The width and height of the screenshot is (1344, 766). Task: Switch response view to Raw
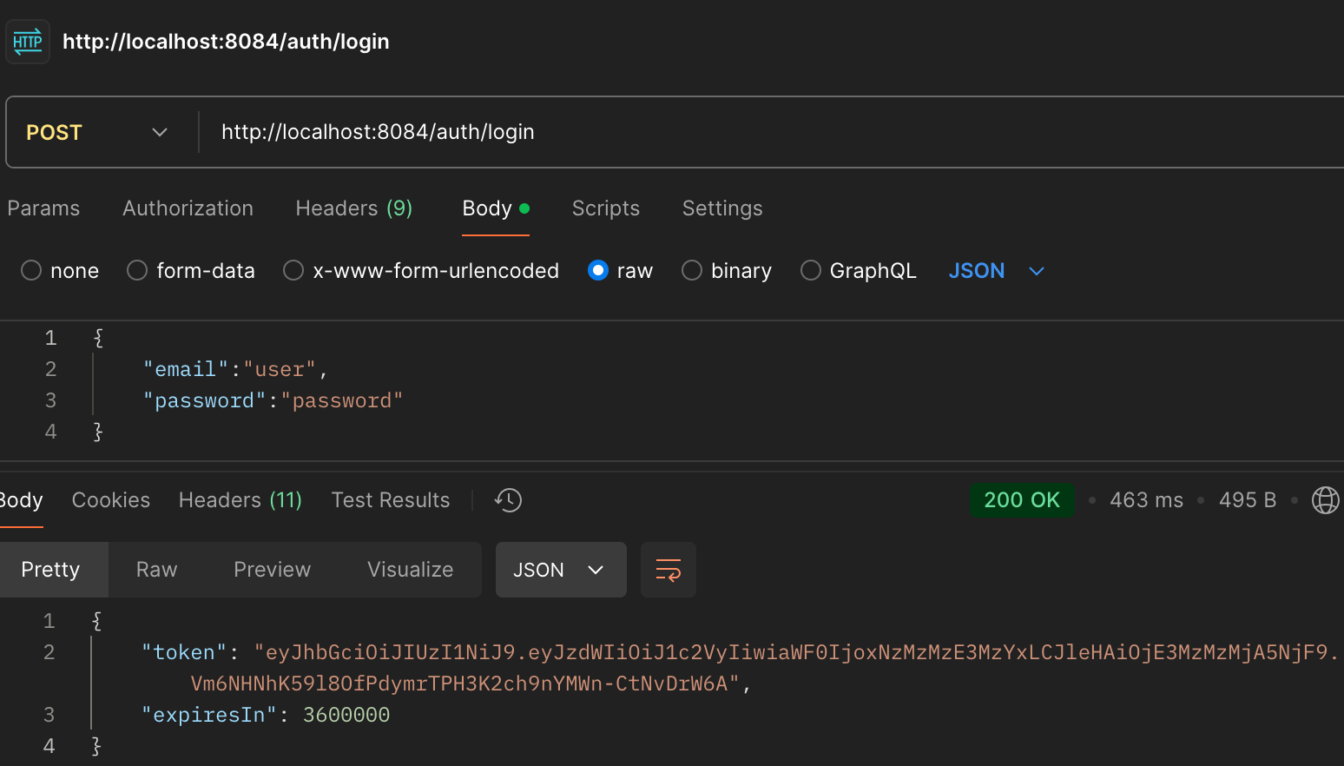[157, 570]
